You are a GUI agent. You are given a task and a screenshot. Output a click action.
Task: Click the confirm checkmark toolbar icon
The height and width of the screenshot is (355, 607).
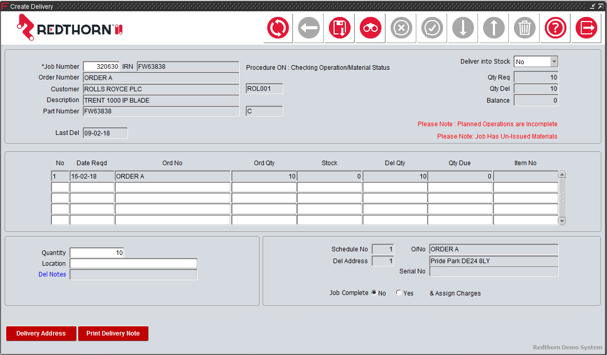pos(432,28)
